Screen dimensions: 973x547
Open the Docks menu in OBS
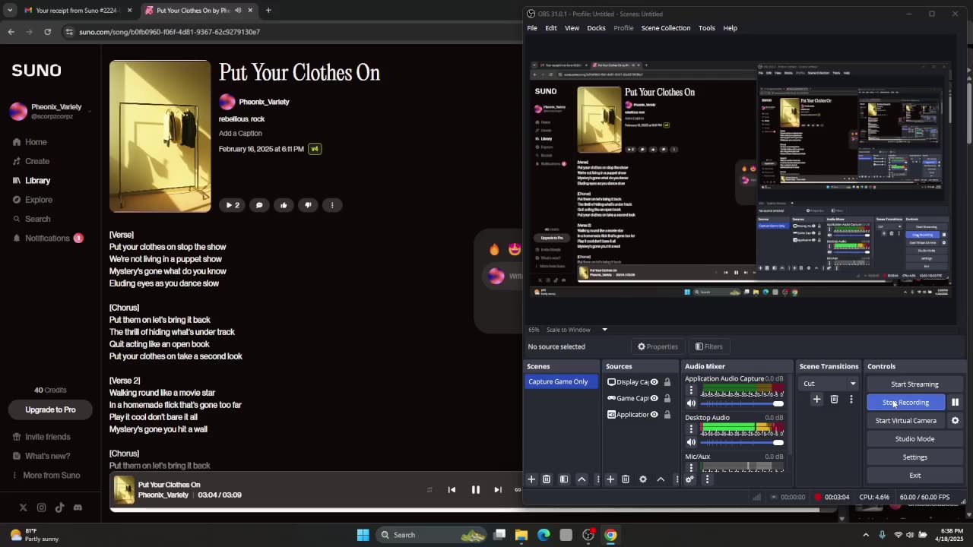click(596, 28)
